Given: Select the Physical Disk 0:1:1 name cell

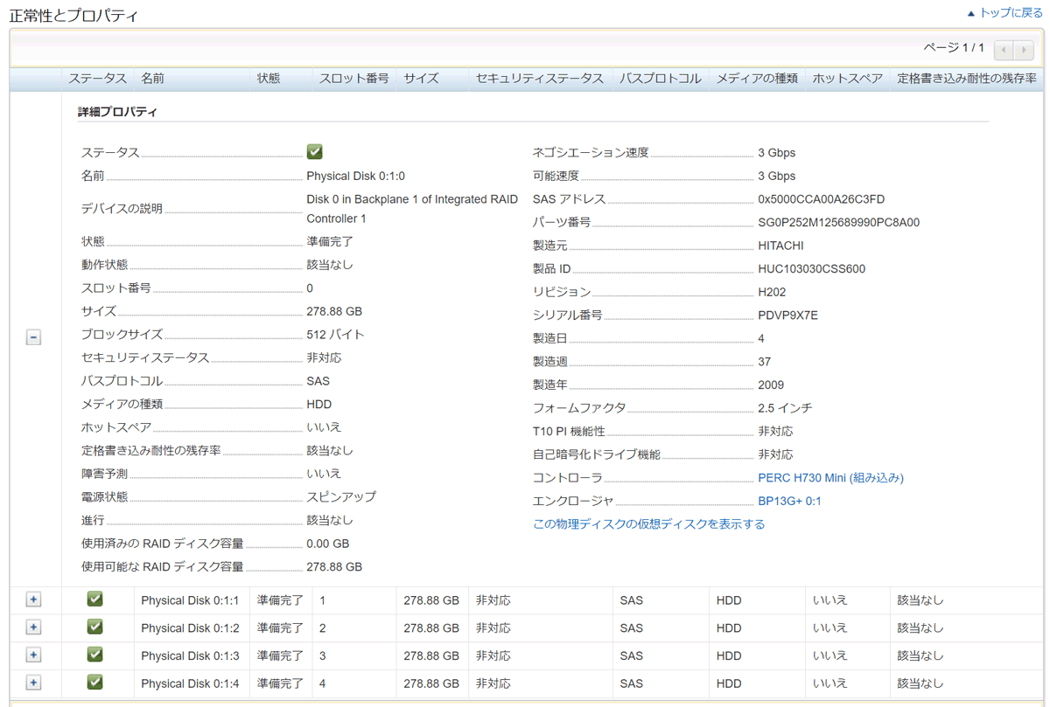Looking at the screenshot, I should 190,601.
